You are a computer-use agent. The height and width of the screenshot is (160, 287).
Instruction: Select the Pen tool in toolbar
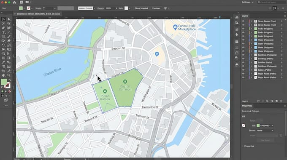[3, 28]
